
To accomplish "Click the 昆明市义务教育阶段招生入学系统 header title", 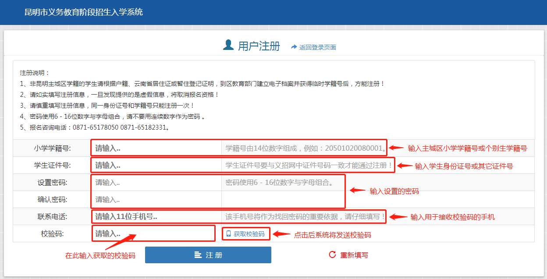I will [84, 12].
